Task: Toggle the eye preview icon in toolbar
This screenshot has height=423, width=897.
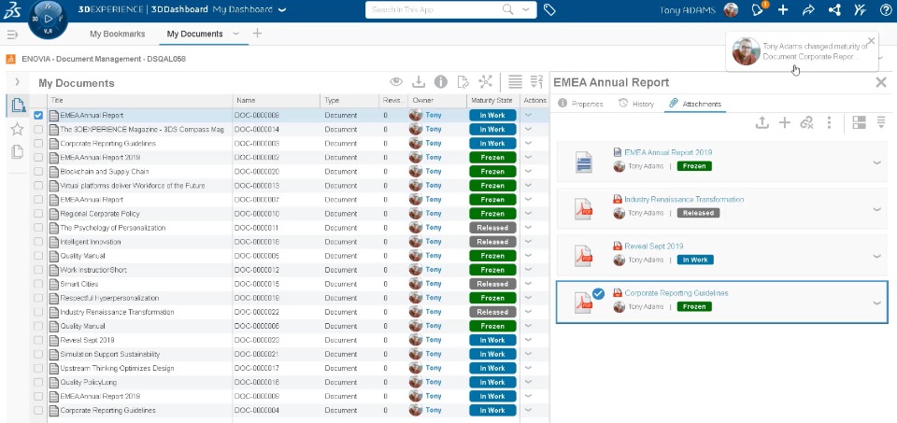Action: (396, 82)
